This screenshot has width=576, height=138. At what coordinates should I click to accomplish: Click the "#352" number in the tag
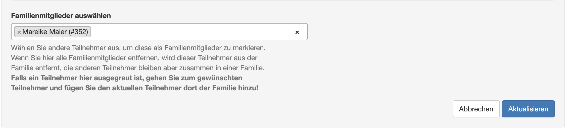pyautogui.click(x=78, y=32)
